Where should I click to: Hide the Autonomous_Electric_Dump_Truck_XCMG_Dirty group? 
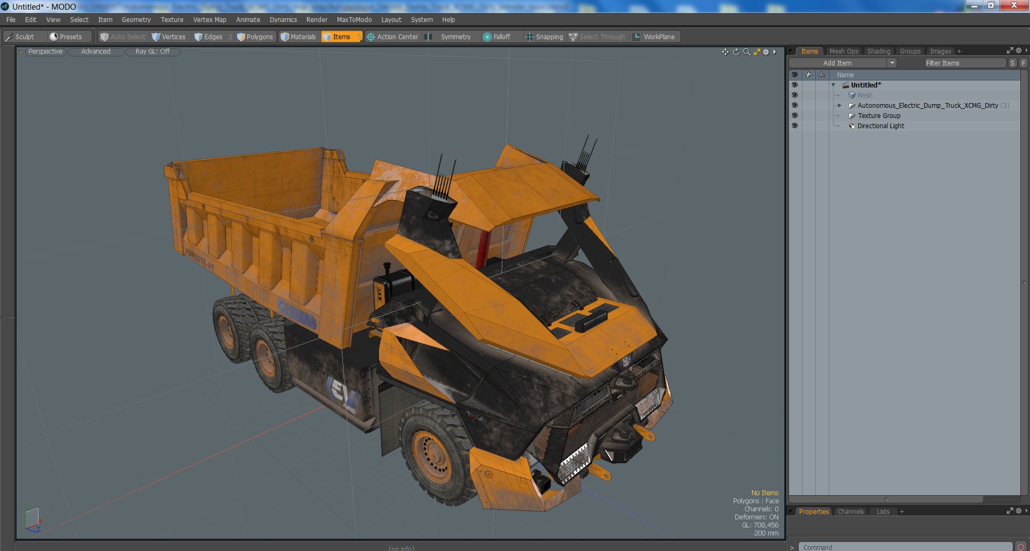click(x=794, y=105)
